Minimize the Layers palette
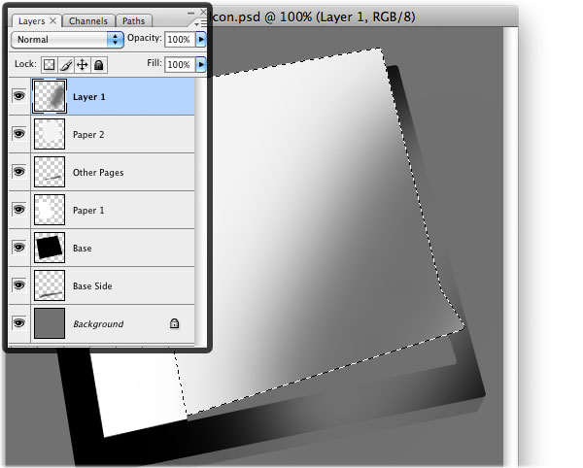583x468 pixels. pos(191,13)
